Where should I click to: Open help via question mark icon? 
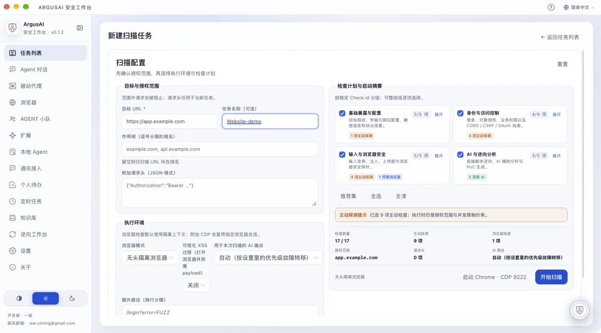tap(551, 8)
